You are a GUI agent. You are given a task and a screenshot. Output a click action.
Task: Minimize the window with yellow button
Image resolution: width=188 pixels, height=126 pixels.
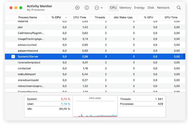pyautogui.click(x=16, y=8)
